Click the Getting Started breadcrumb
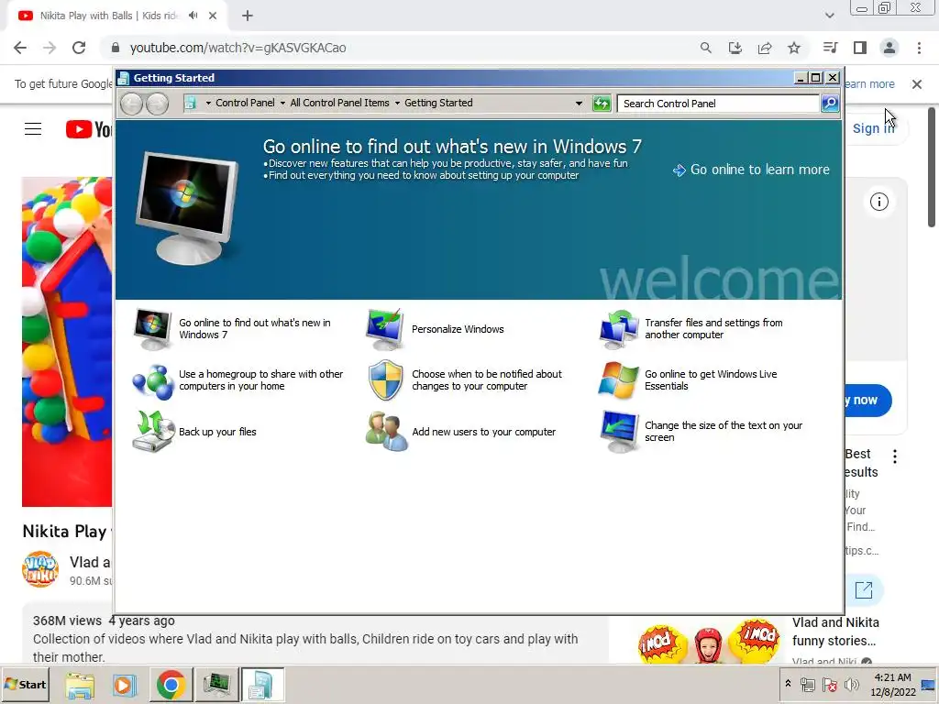This screenshot has height=704, width=939. click(x=438, y=103)
